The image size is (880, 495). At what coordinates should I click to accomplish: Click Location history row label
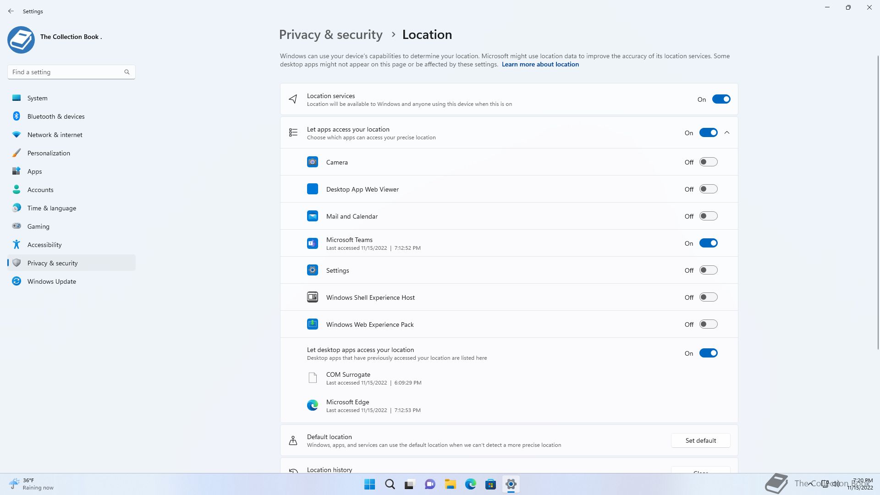pos(330,469)
